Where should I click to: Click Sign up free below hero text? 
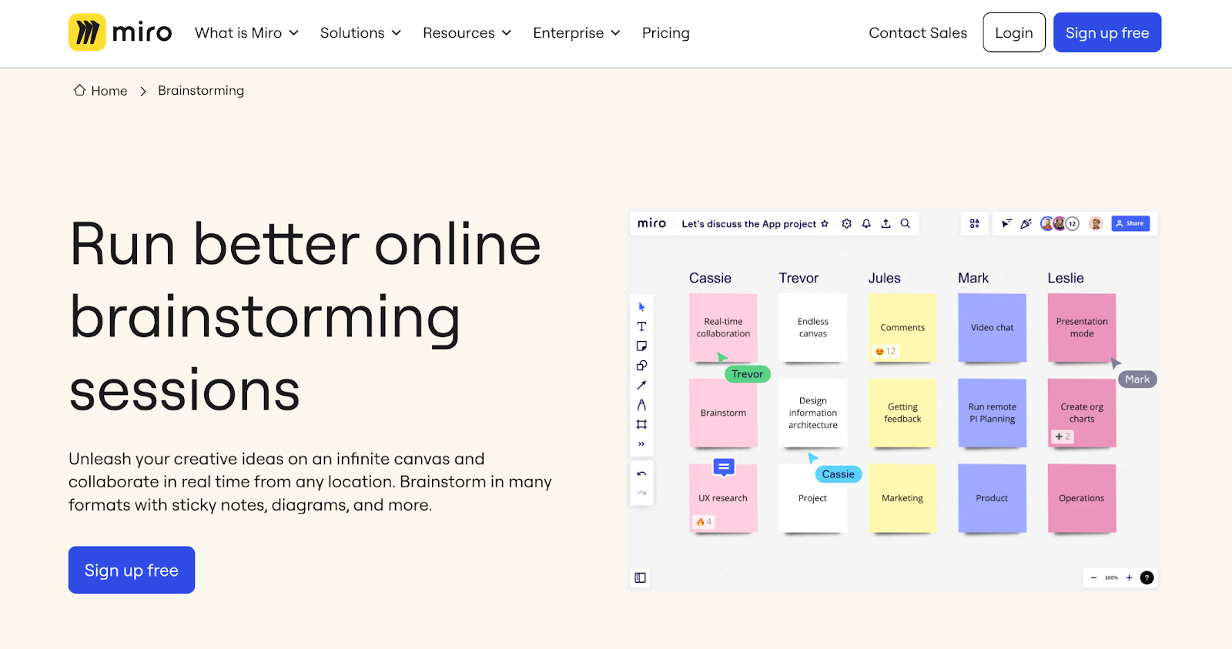tap(132, 570)
